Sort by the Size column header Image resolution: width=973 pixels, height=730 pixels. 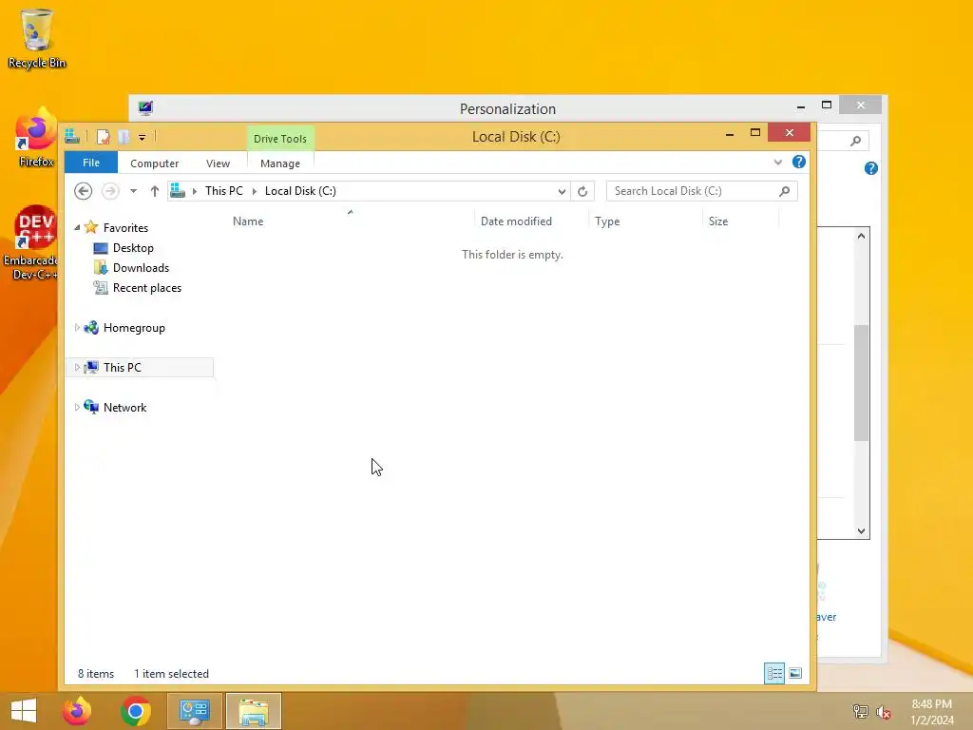(741, 221)
